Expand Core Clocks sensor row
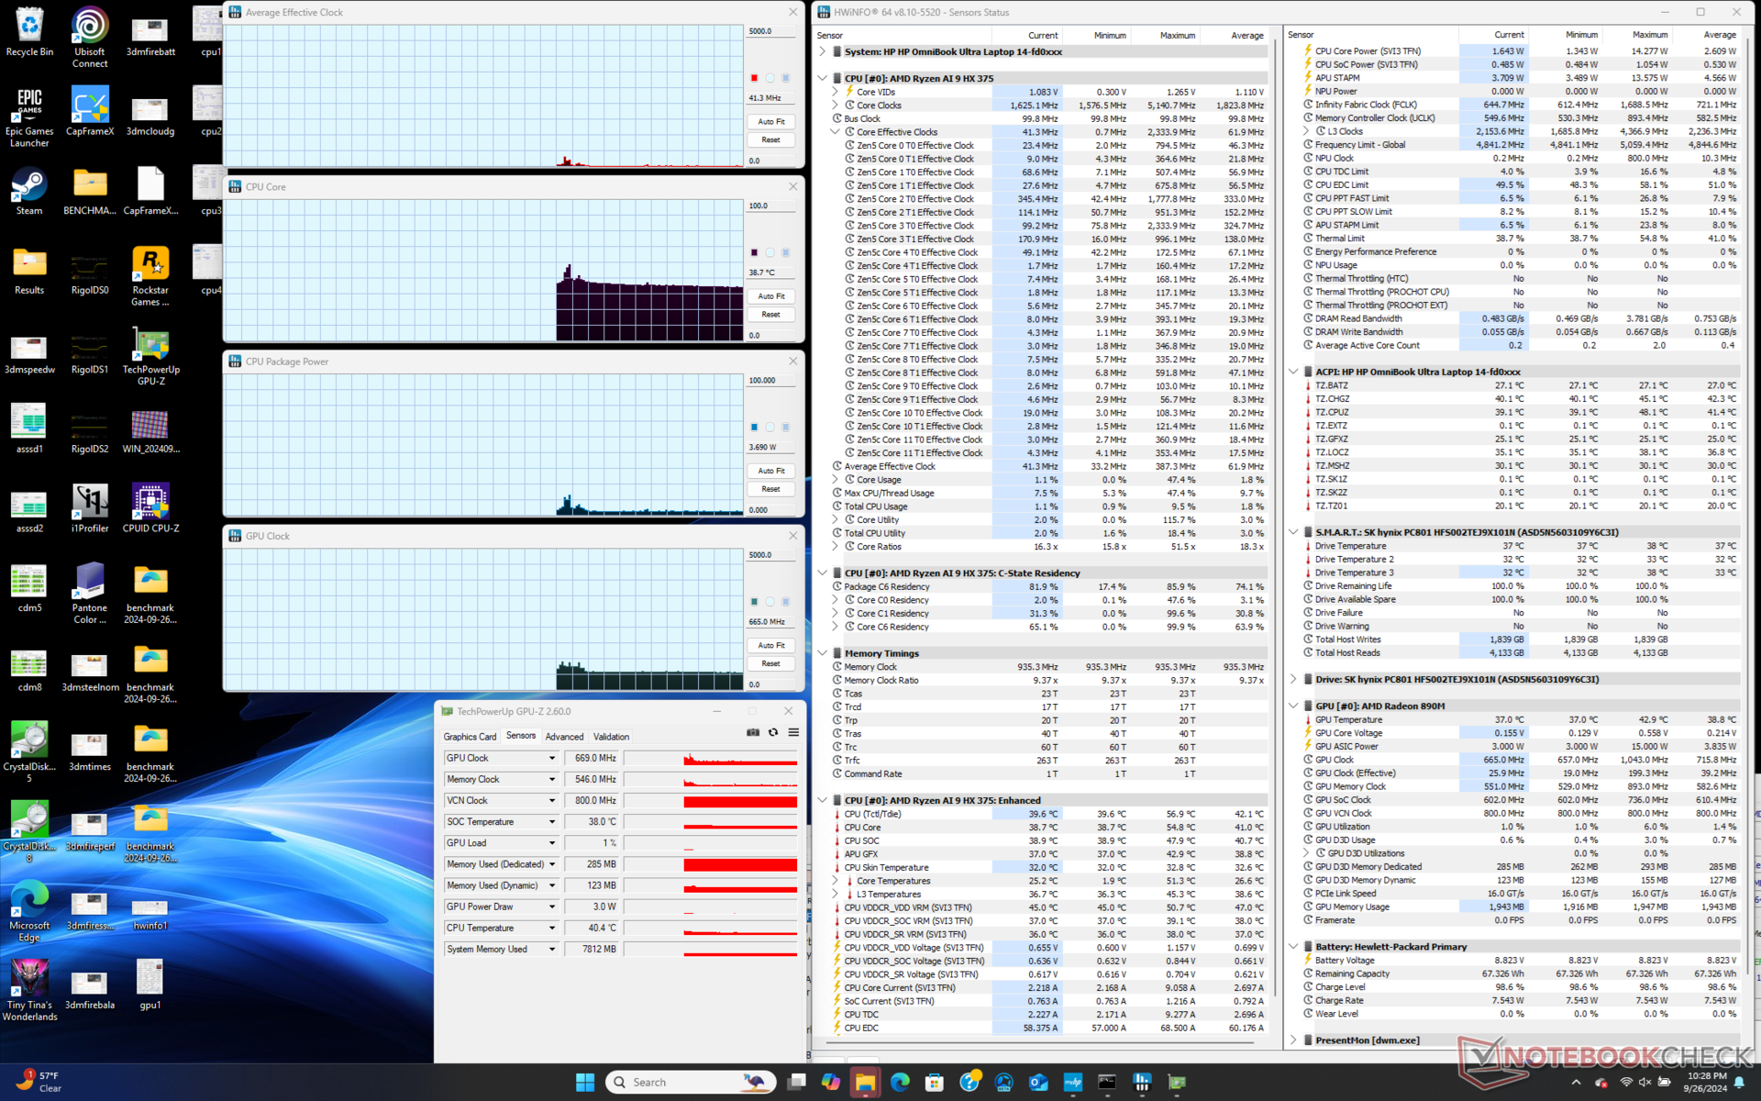The image size is (1761, 1101). pyautogui.click(x=836, y=106)
